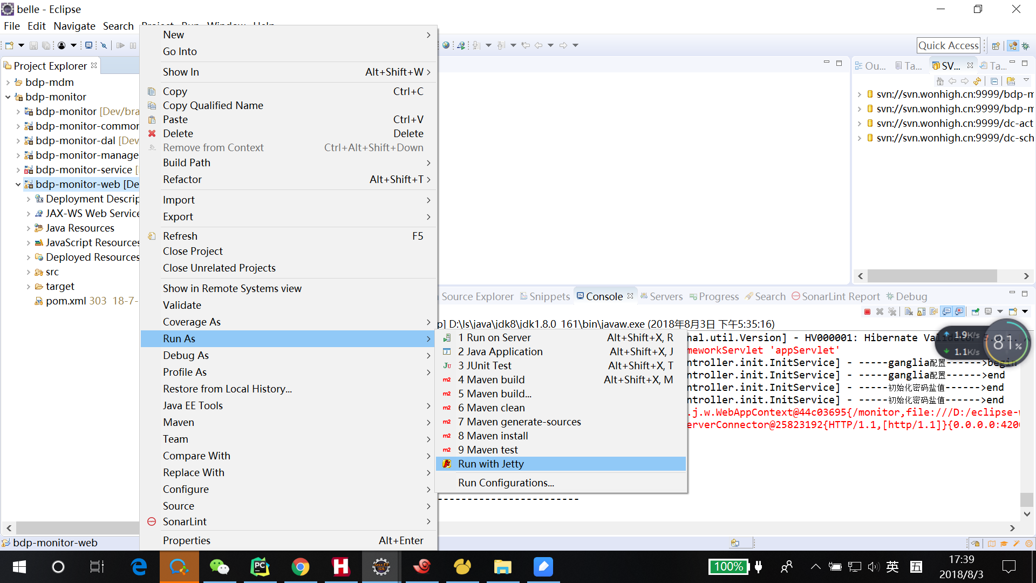Viewport: 1036px width, 583px height.
Task: Toggle Pin Console
Action: [976, 312]
